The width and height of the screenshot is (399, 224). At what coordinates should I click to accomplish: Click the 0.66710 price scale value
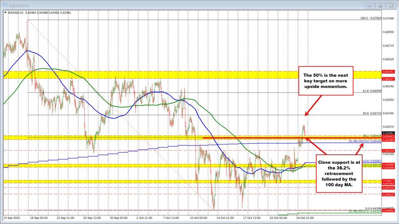[x=388, y=45]
